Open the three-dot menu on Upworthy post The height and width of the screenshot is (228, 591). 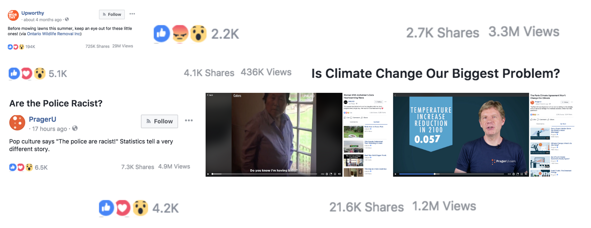pyautogui.click(x=132, y=14)
